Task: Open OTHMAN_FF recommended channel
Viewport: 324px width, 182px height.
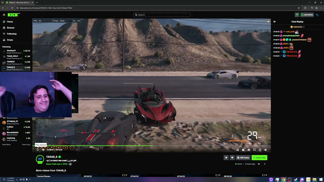Action: click(x=16, y=123)
